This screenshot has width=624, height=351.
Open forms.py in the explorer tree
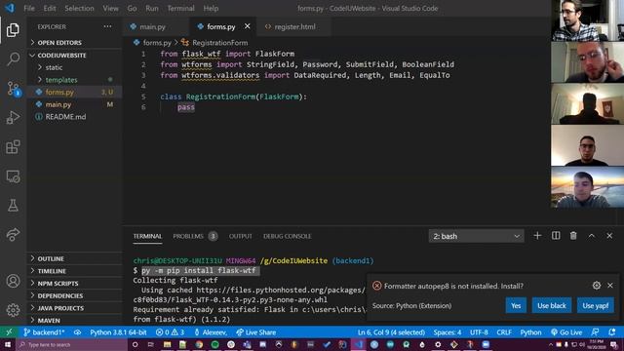click(74, 93)
